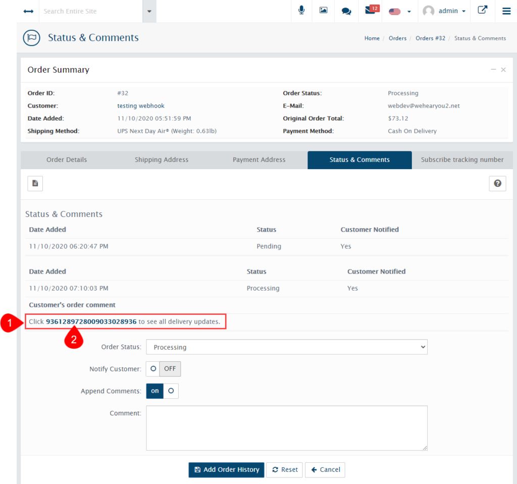Click the invoice document icon below the tabs
This screenshot has width=517, height=484.
pos(35,183)
